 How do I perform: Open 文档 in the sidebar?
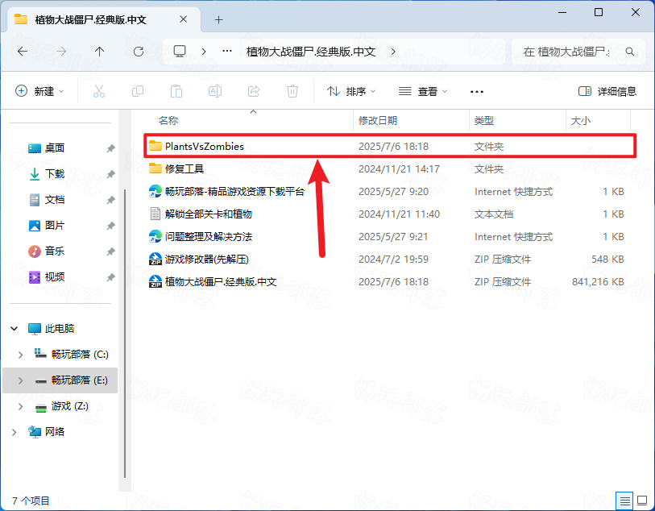pos(55,200)
